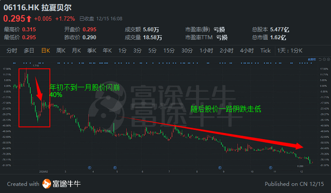Viewport: 331px width, 193px height.
Task: Select the 周K weekly chart tab
Action: tap(61, 50)
